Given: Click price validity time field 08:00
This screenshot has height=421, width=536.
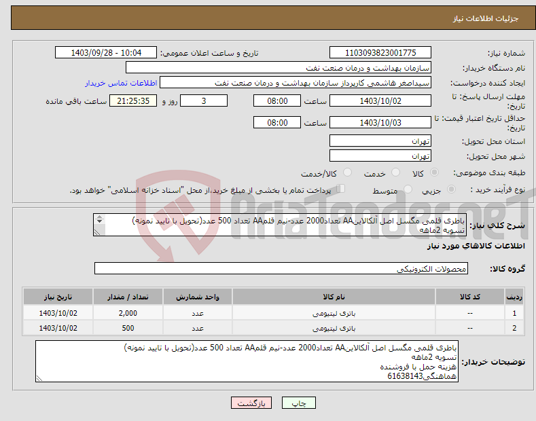Looking at the screenshot, I should (x=277, y=122).
